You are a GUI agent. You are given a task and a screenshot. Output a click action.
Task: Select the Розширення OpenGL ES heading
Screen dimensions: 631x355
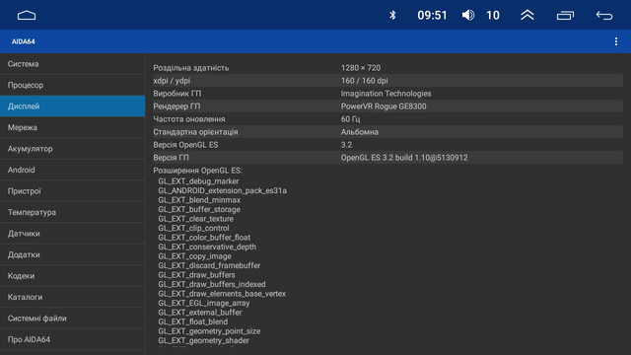197,171
